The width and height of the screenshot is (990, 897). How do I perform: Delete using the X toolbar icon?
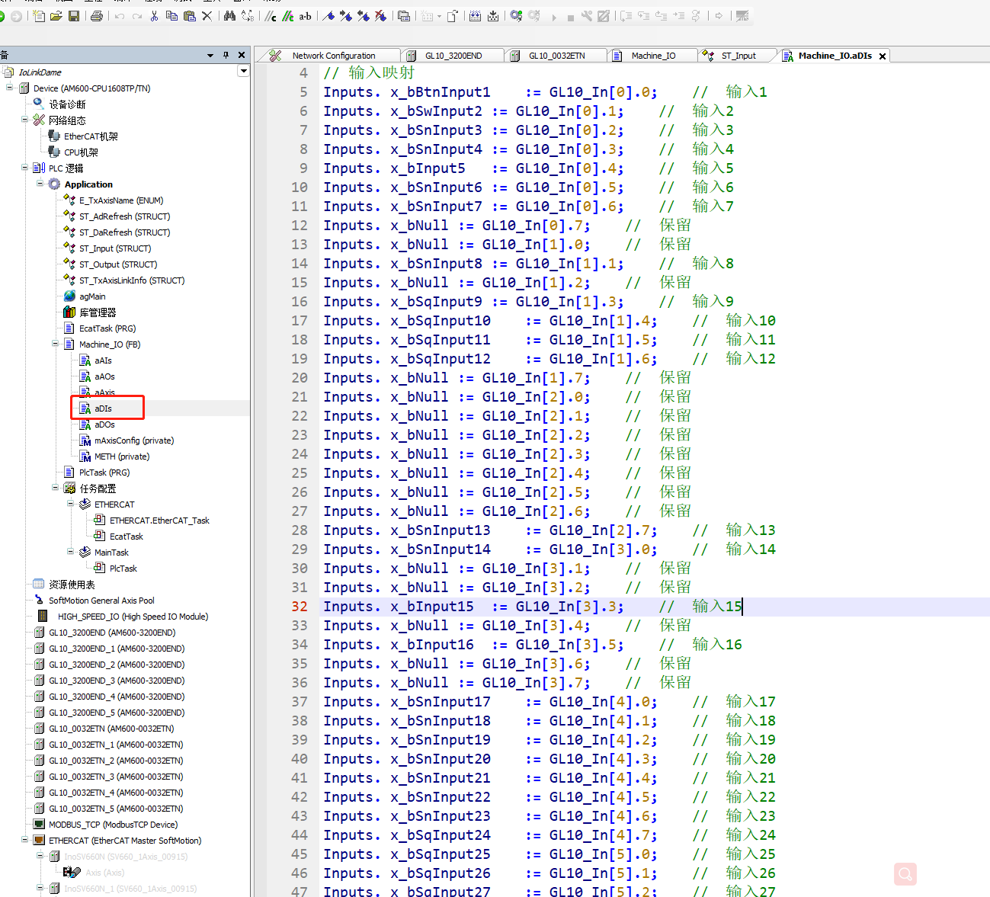point(207,15)
